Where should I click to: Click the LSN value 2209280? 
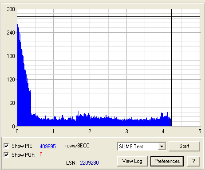89,163
